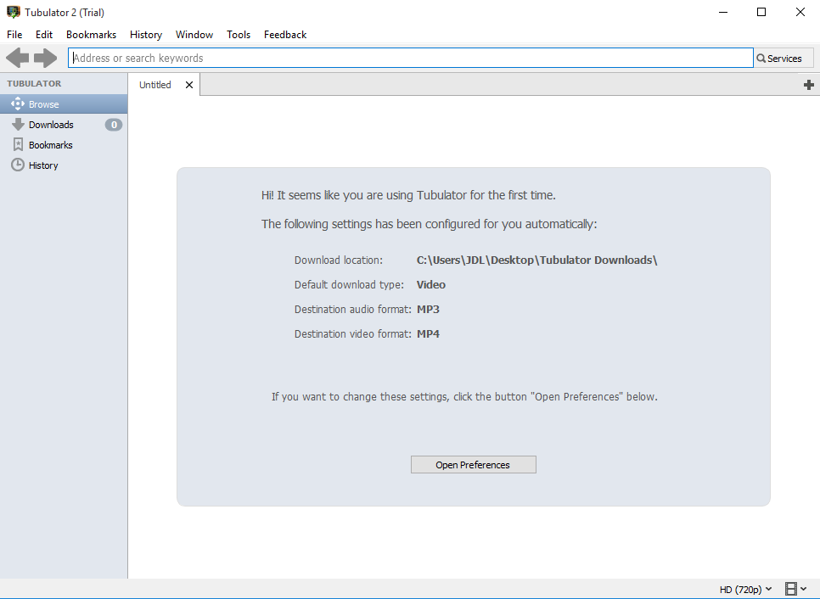Viewport: 820px width, 599px height.
Task: Click the "MP4" video format value
Action: (428, 334)
